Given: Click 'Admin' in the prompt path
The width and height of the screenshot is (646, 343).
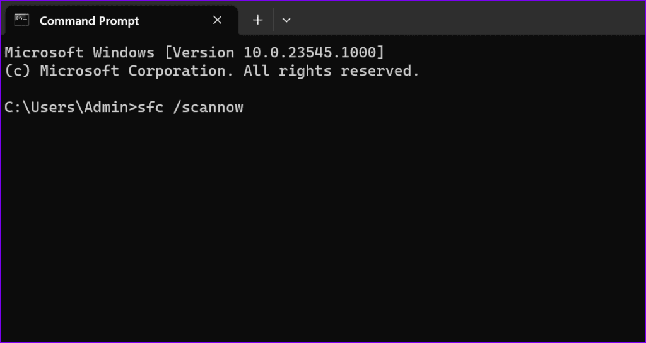Looking at the screenshot, I should pyautogui.click(x=105, y=108).
